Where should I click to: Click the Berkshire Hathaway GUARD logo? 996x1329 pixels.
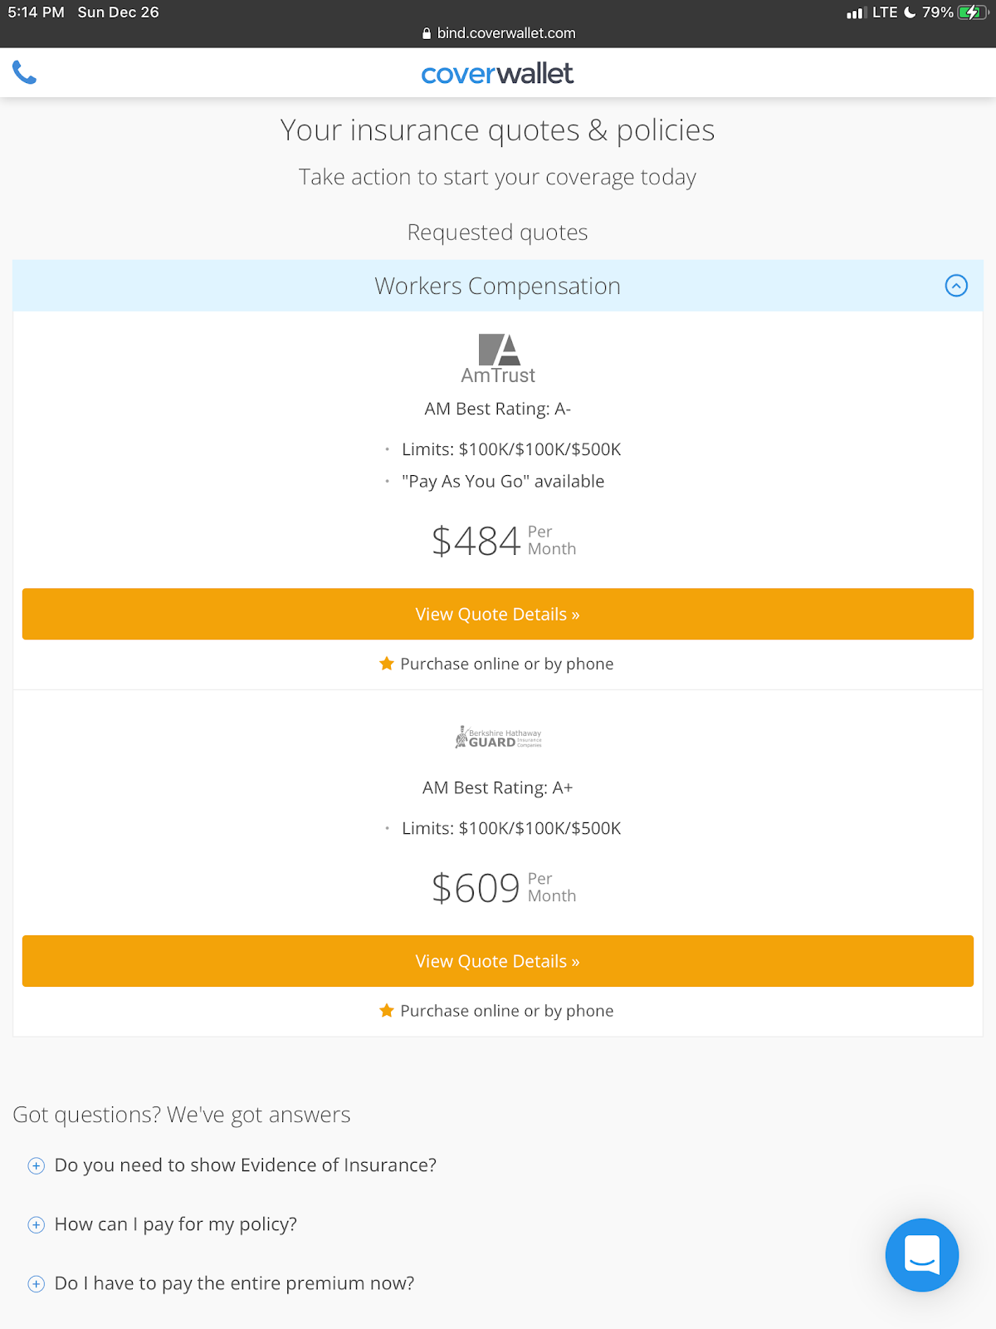[x=498, y=738]
